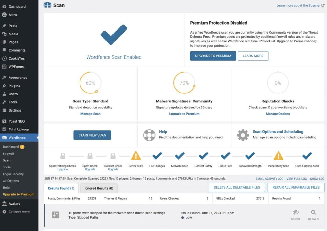Click the START NEW SCAN button
Viewport: 327px width, 231px height.
(92, 135)
